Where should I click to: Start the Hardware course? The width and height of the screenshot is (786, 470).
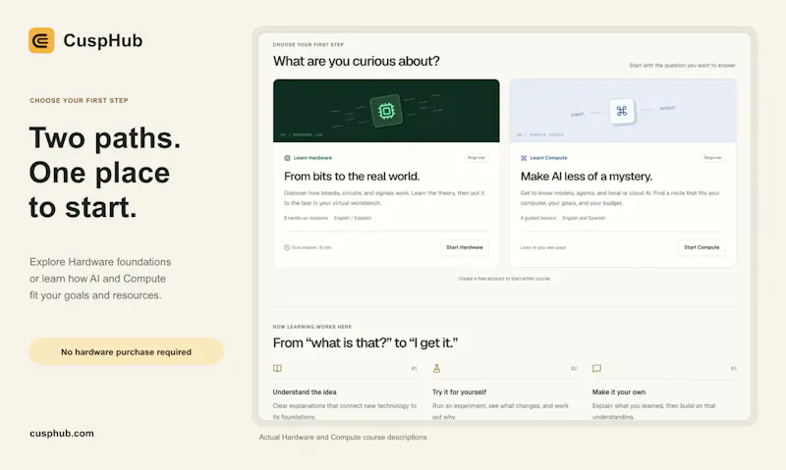click(x=465, y=247)
